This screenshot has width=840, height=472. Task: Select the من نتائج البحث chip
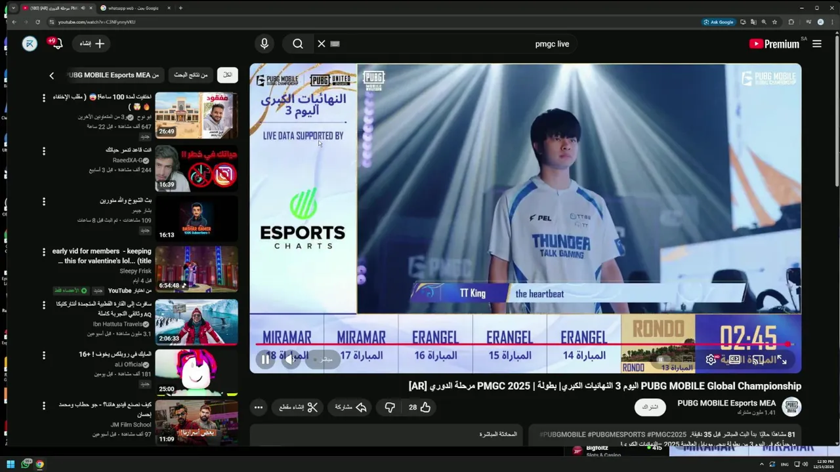pyautogui.click(x=191, y=75)
